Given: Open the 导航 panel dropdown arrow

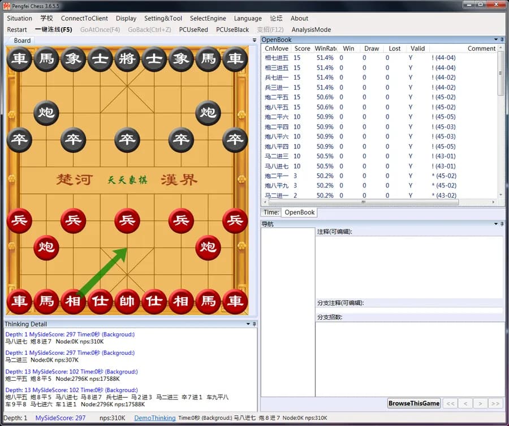Looking at the screenshot, I should (x=495, y=224).
